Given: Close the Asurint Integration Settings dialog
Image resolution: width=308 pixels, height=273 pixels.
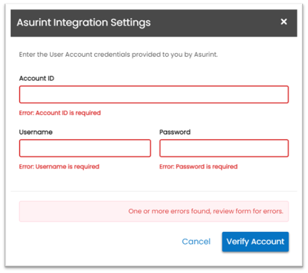Looking at the screenshot, I should coord(284,22).
